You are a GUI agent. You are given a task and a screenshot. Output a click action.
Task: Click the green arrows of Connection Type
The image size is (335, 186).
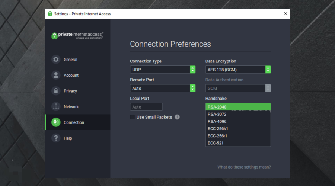(193, 70)
